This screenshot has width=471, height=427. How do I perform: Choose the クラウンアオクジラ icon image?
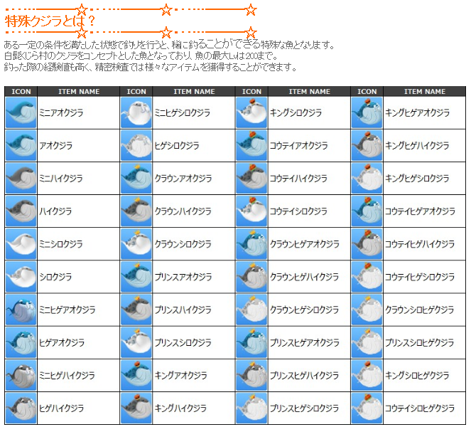tap(136, 179)
